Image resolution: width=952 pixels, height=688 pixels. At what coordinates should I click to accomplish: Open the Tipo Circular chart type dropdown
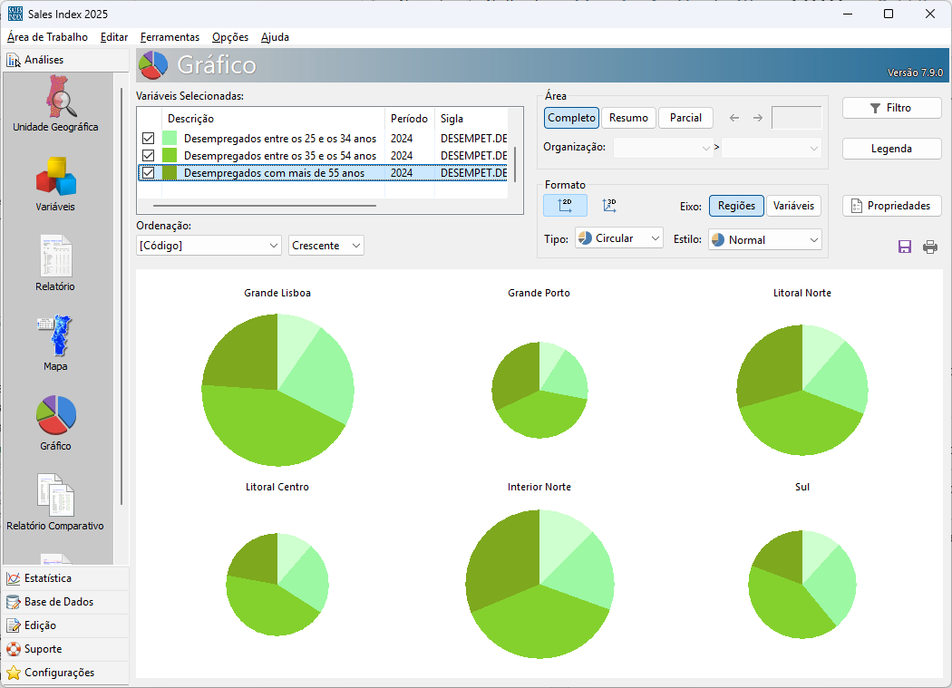pyautogui.click(x=619, y=238)
